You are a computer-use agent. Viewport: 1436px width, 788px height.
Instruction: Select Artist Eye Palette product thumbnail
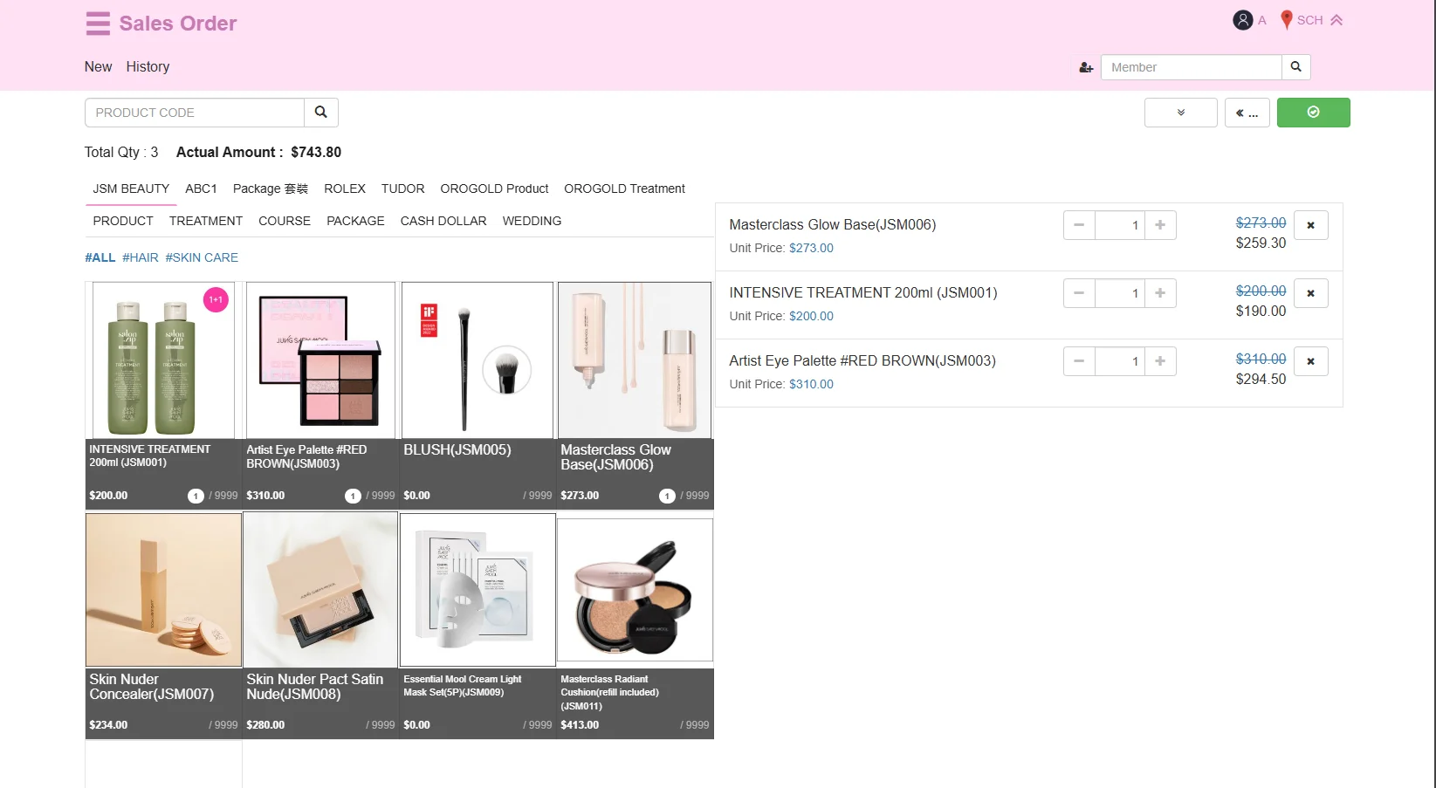point(320,360)
